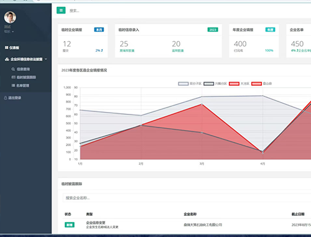Focus the 搜索企业名称 search field
Screen dimensions: 311x237
click(187, 198)
